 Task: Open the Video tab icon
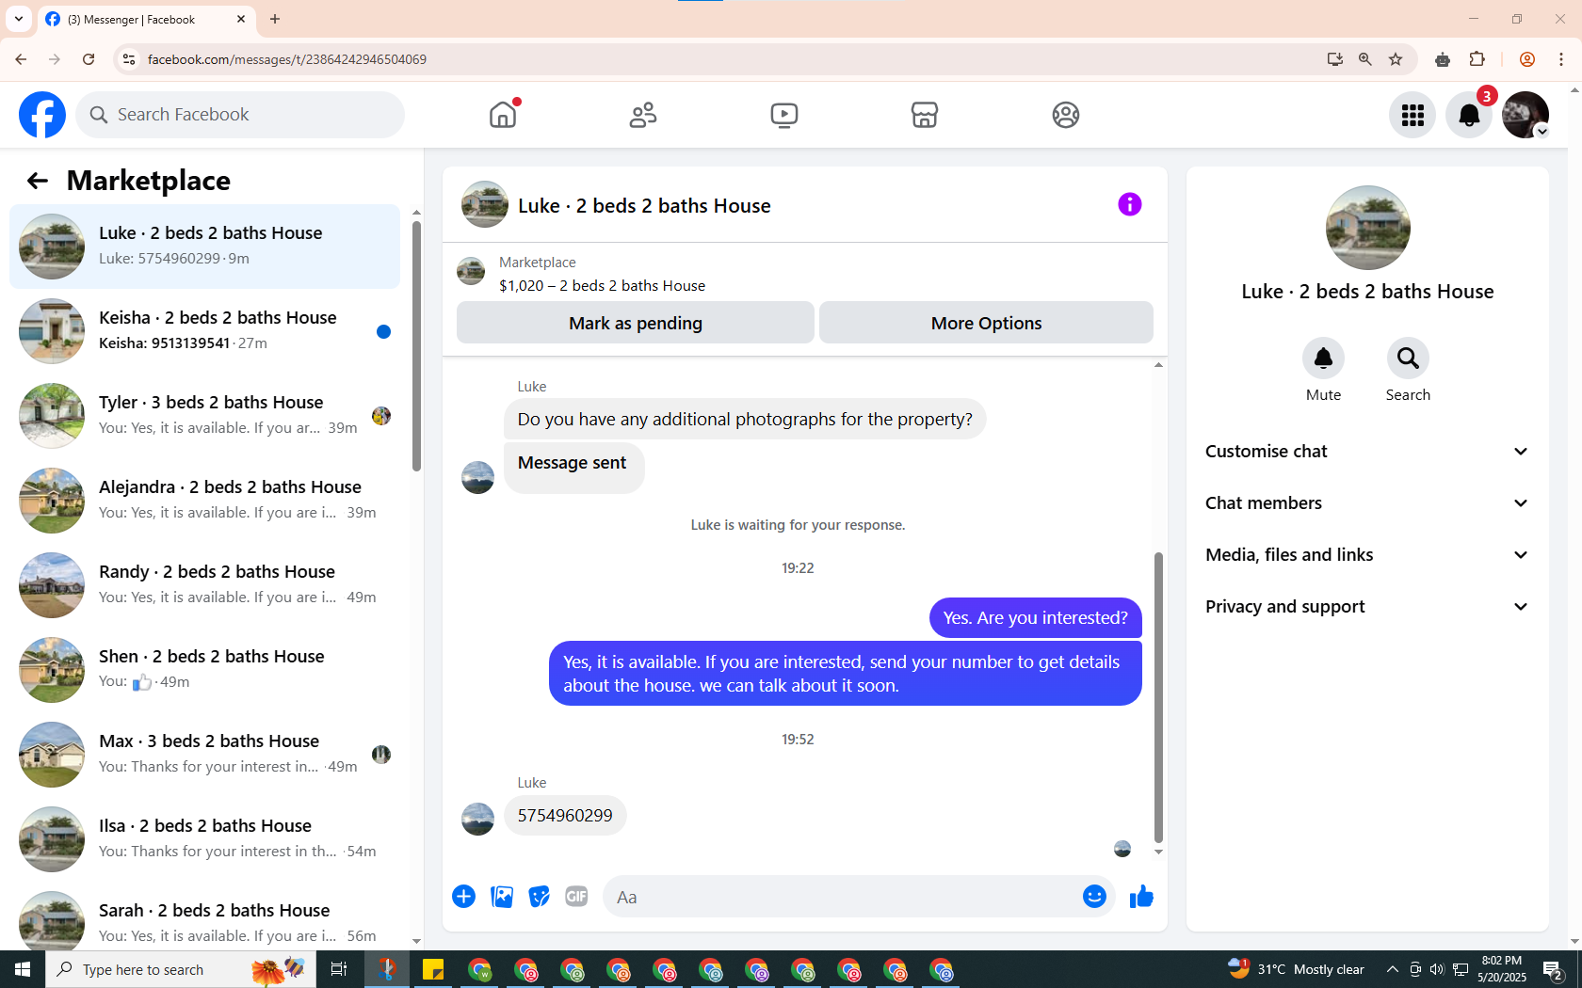(783, 115)
